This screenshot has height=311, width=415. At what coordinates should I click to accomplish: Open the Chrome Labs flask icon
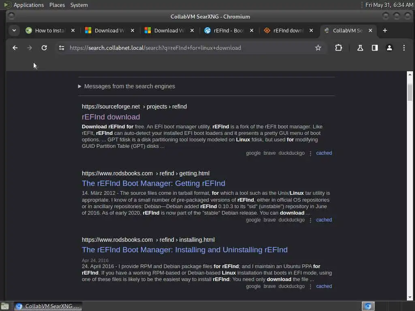(360, 48)
